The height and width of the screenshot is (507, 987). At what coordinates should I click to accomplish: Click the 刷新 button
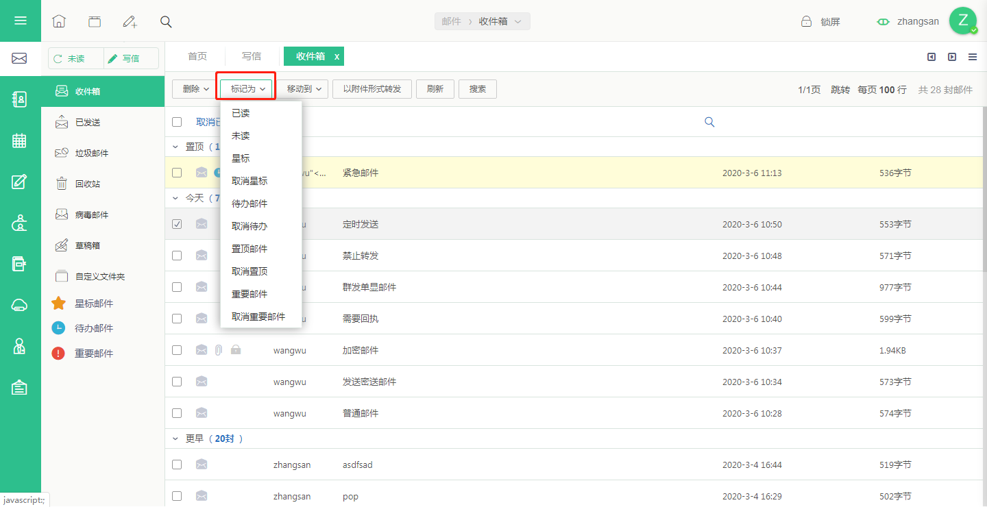(435, 89)
